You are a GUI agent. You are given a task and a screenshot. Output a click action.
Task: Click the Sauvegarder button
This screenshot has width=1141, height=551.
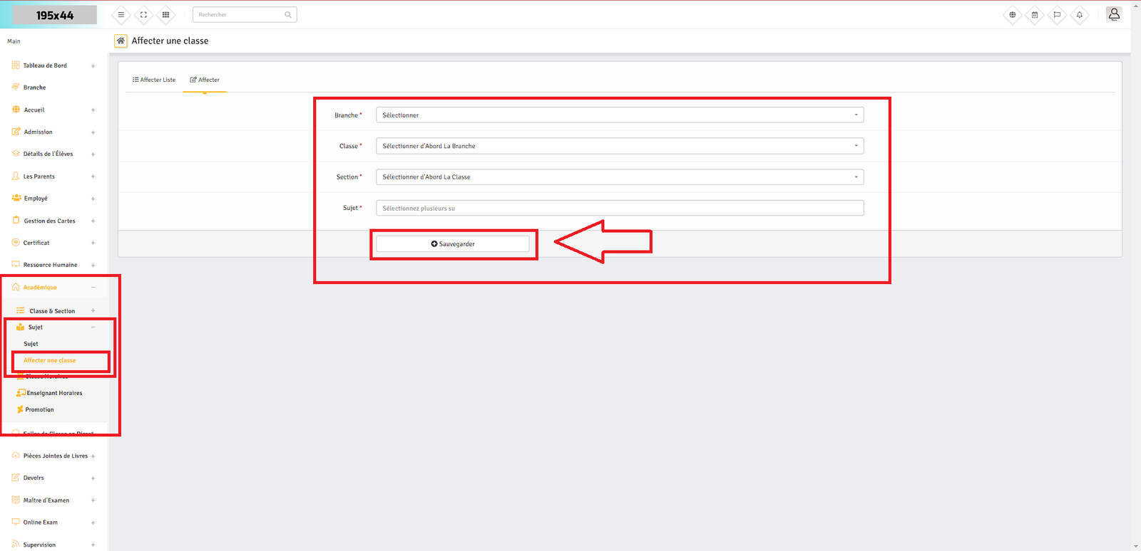(453, 244)
